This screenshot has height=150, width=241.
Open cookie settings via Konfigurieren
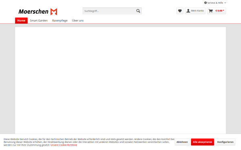(x=225, y=142)
